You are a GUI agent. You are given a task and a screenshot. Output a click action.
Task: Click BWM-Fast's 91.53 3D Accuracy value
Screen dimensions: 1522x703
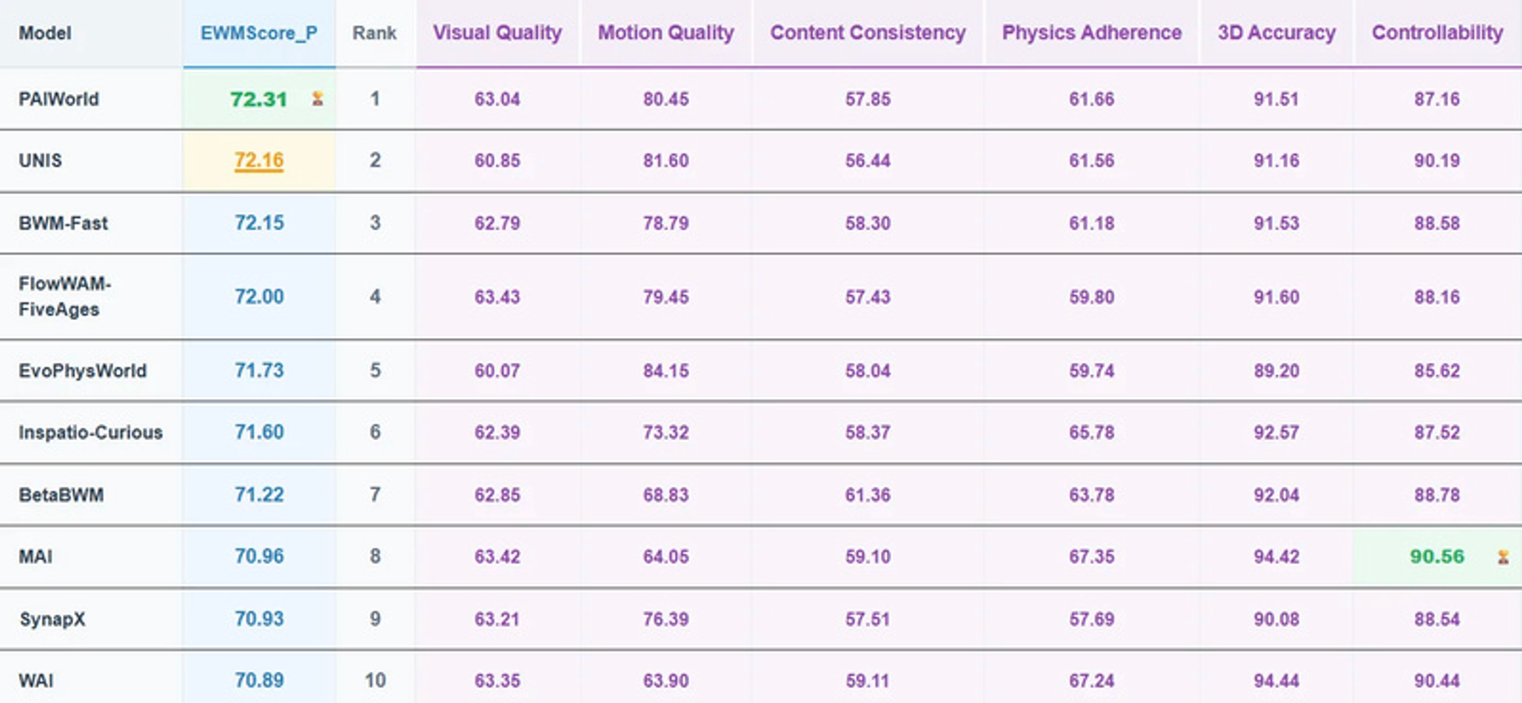coord(1276,223)
